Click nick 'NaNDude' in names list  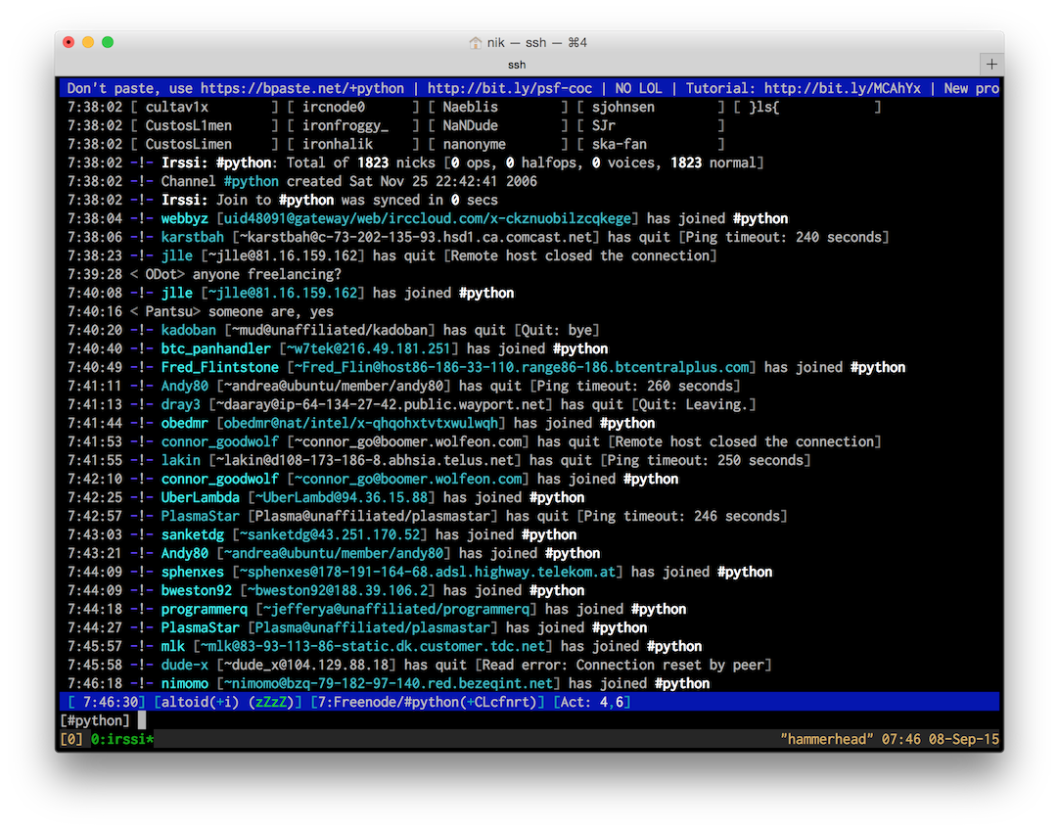tap(470, 125)
